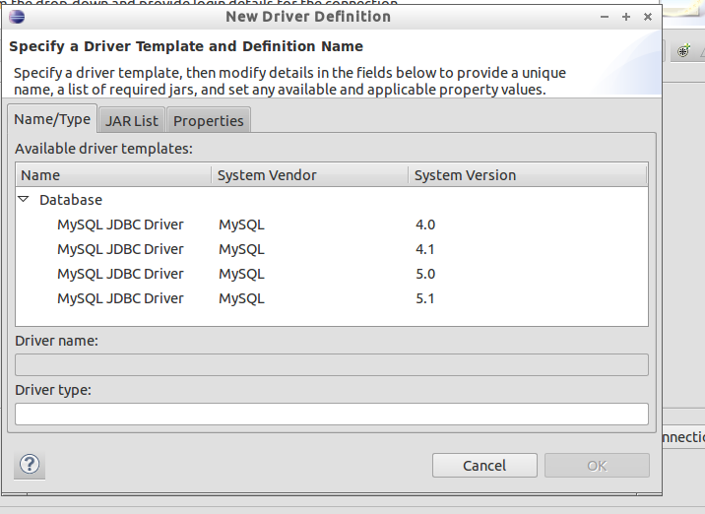Switch to the Name/Type tab
705x514 pixels.
52,119
